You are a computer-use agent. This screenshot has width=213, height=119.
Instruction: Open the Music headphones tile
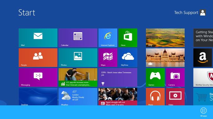pyautogui.click(x=155, y=97)
